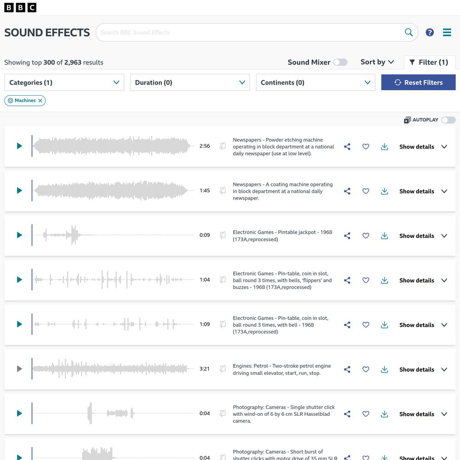Toggle loop for Pin-table bells and flippers

coord(223,280)
